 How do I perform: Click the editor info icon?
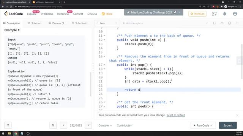pos(207,23)
